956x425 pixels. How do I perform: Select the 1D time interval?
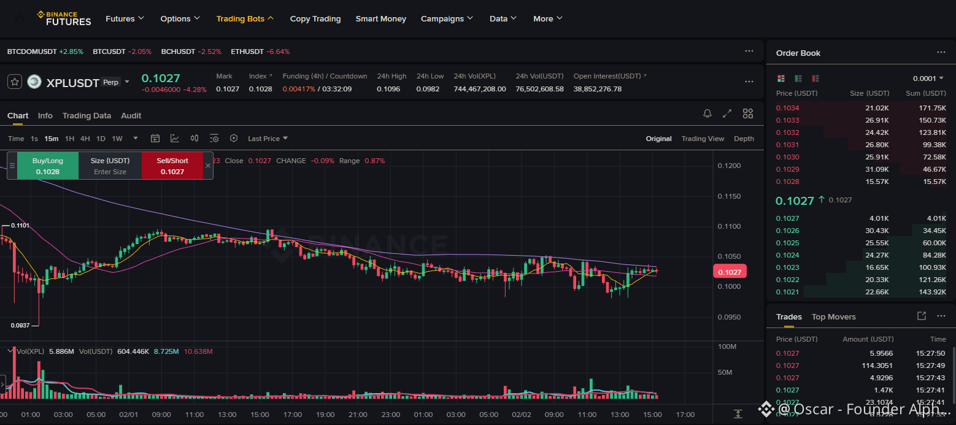click(x=101, y=139)
